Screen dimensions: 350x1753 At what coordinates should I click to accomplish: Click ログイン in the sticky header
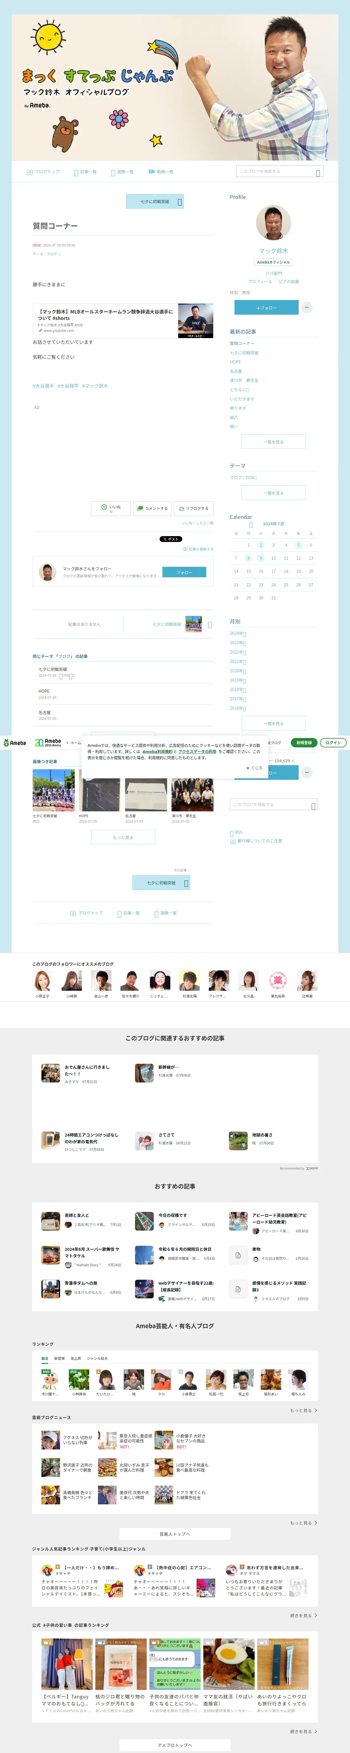pos(333,742)
